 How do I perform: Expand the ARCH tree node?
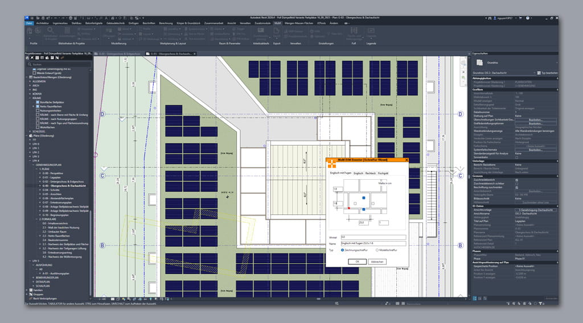coord(30,85)
